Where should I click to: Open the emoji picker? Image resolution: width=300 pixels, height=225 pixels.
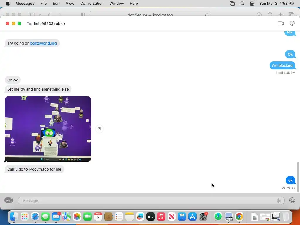pyautogui.click(x=292, y=200)
